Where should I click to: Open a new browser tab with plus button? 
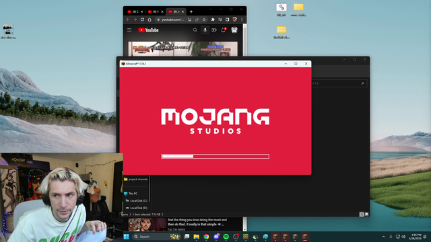[191, 12]
